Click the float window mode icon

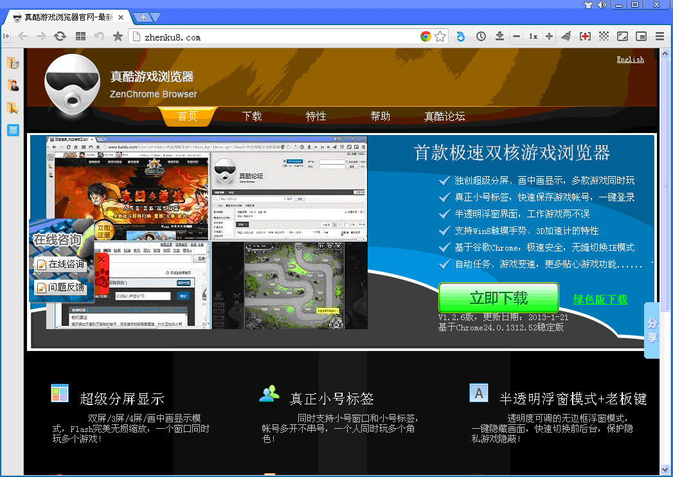coord(622,37)
